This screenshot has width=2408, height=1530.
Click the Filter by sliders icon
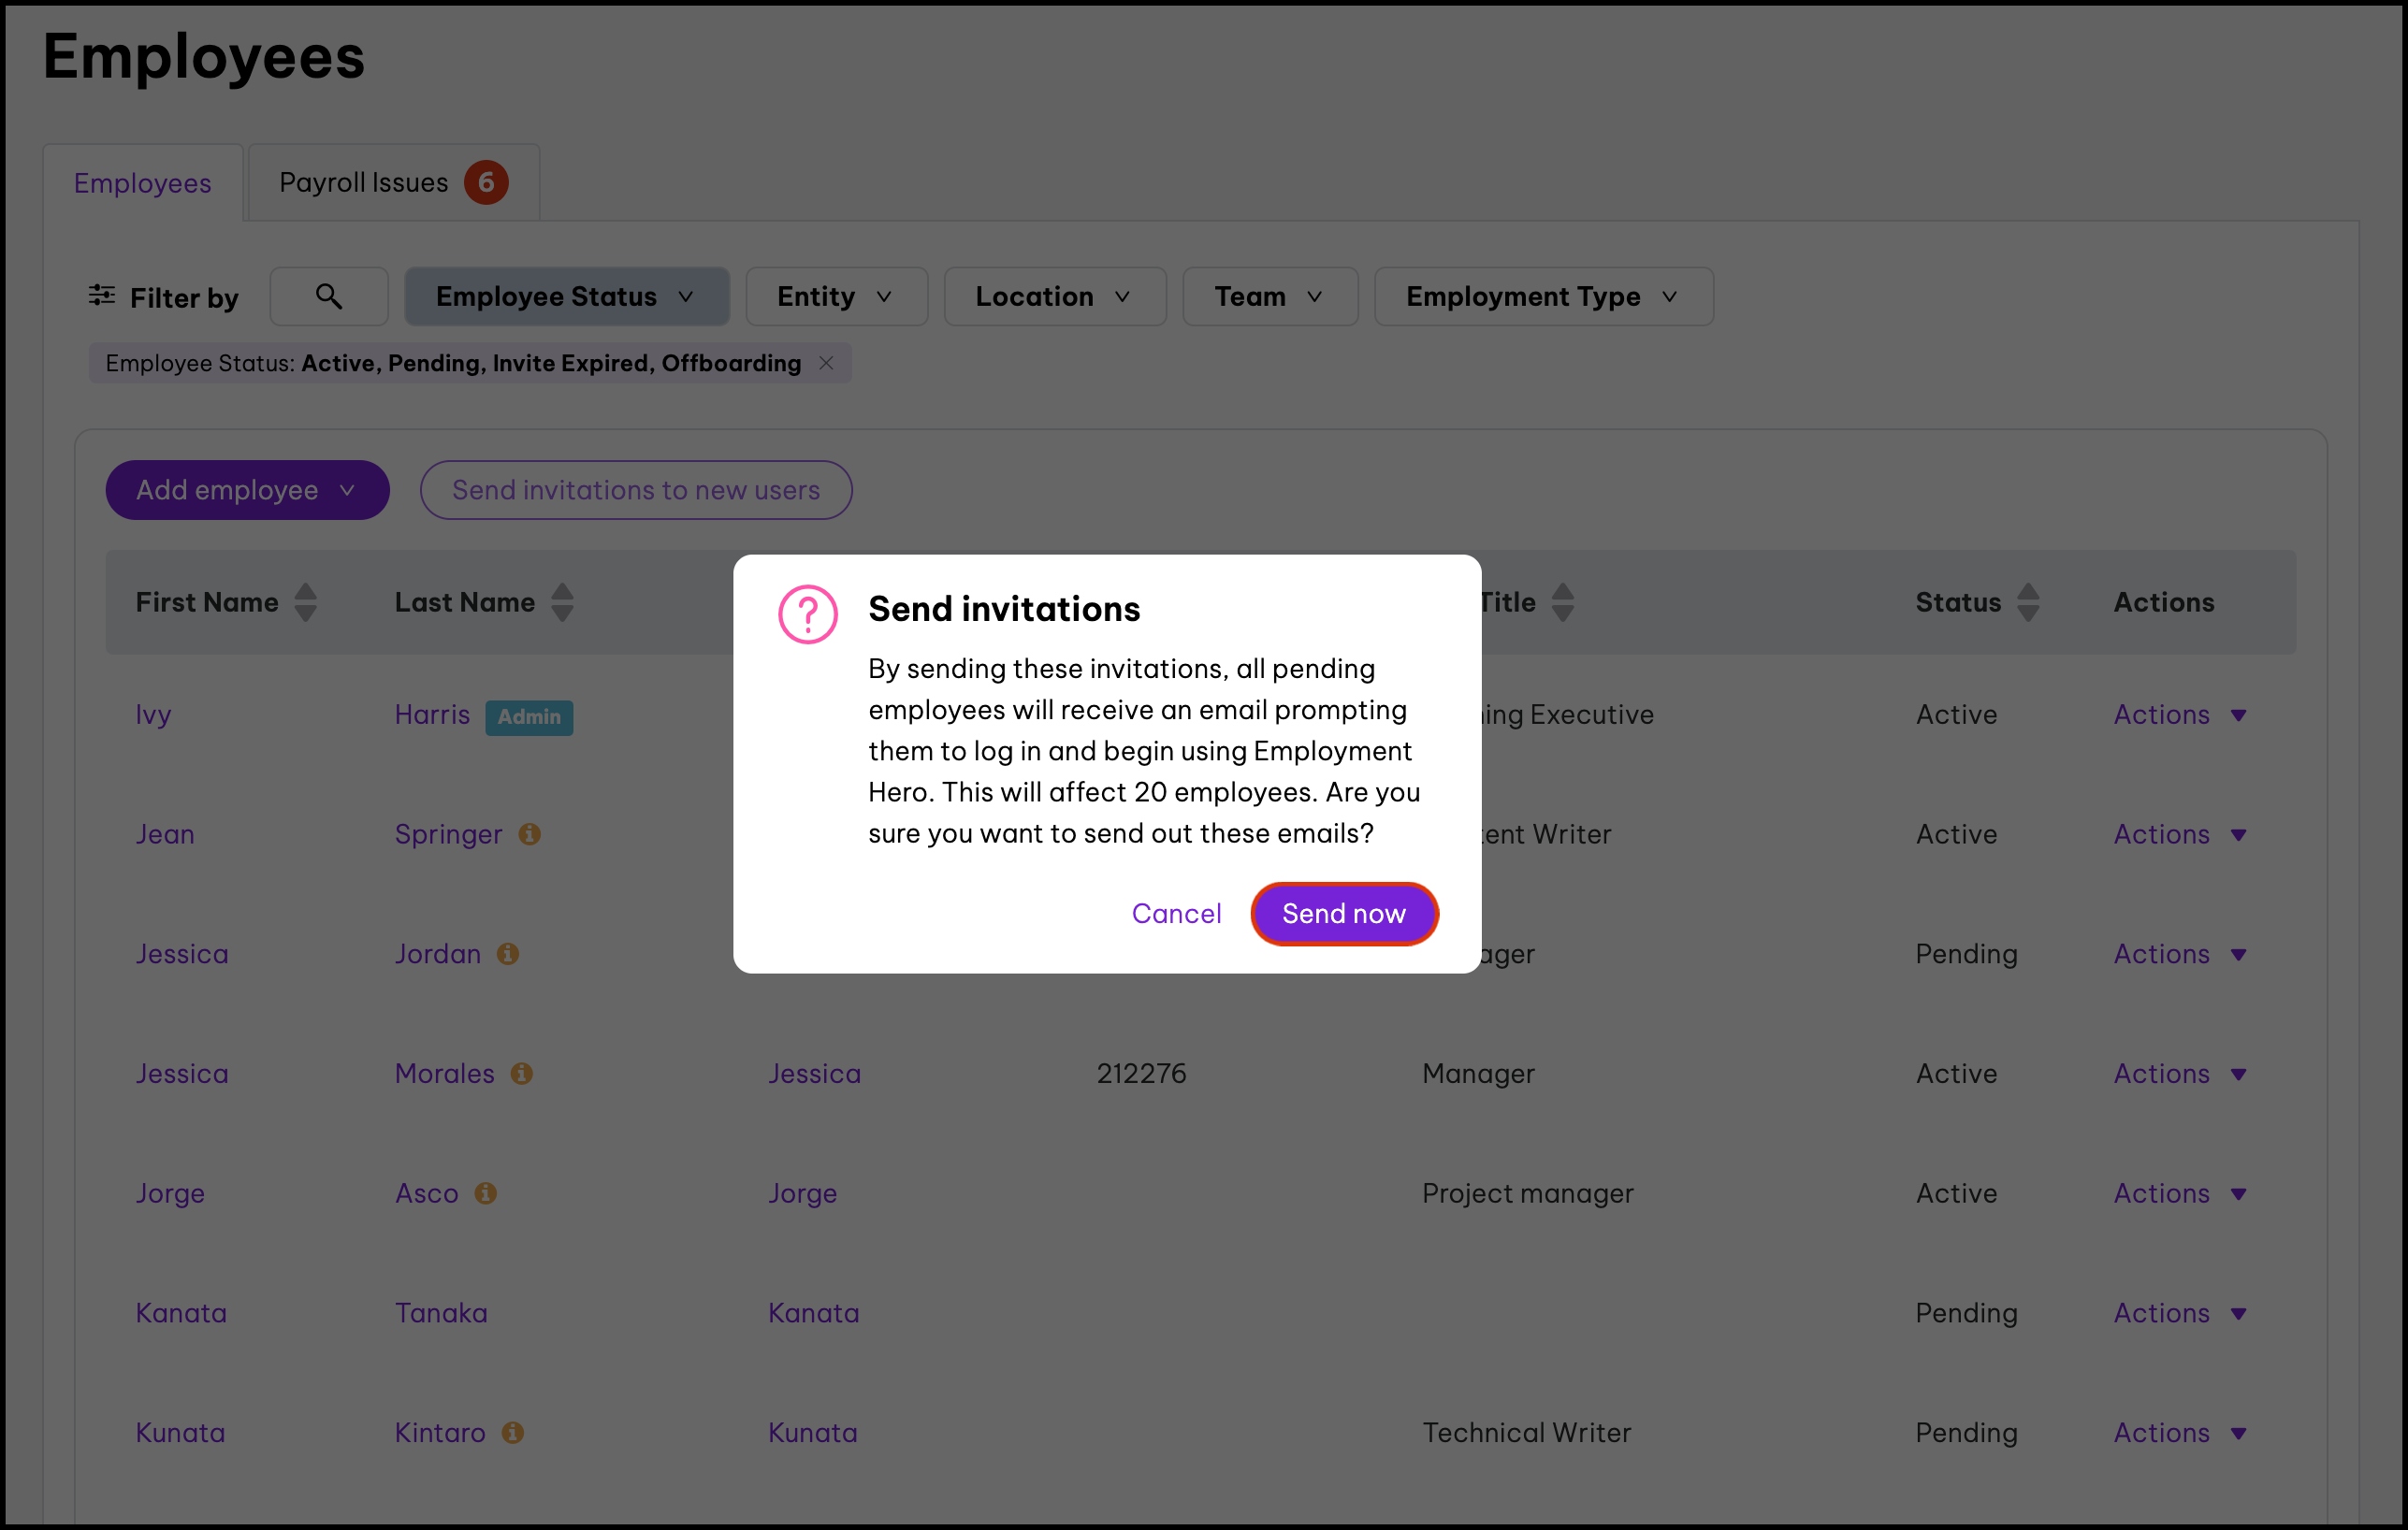(x=101, y=295)
